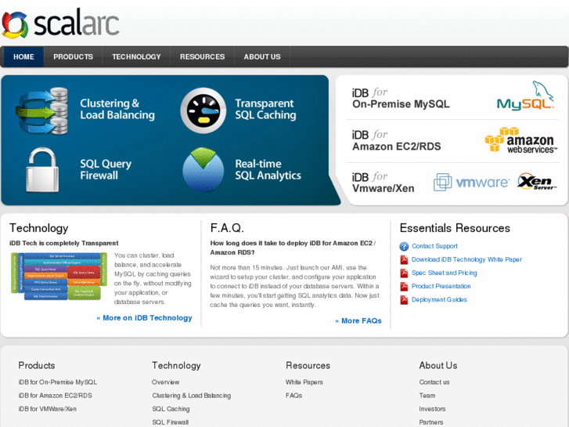Open the TECHNOLOGY menu
The image size is (569, 427).
pos(136,56)
